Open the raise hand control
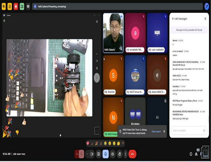 coord(119,154)
